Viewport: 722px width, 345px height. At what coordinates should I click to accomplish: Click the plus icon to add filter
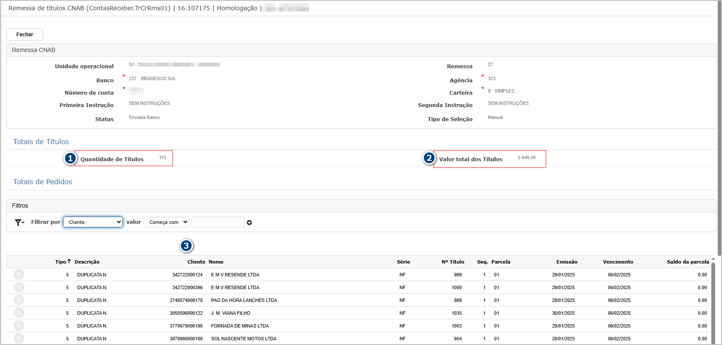[249, 223]
